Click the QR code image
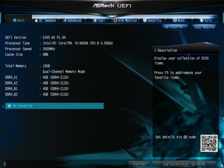The image size is (224, 168). 209,143
